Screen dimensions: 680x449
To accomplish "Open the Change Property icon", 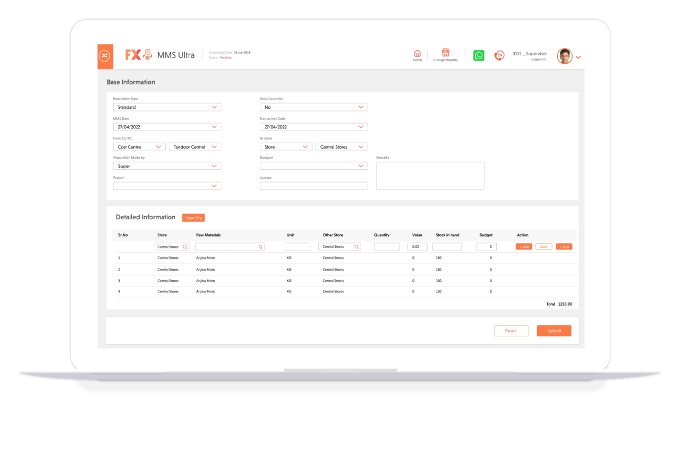I will pos(445,53).
